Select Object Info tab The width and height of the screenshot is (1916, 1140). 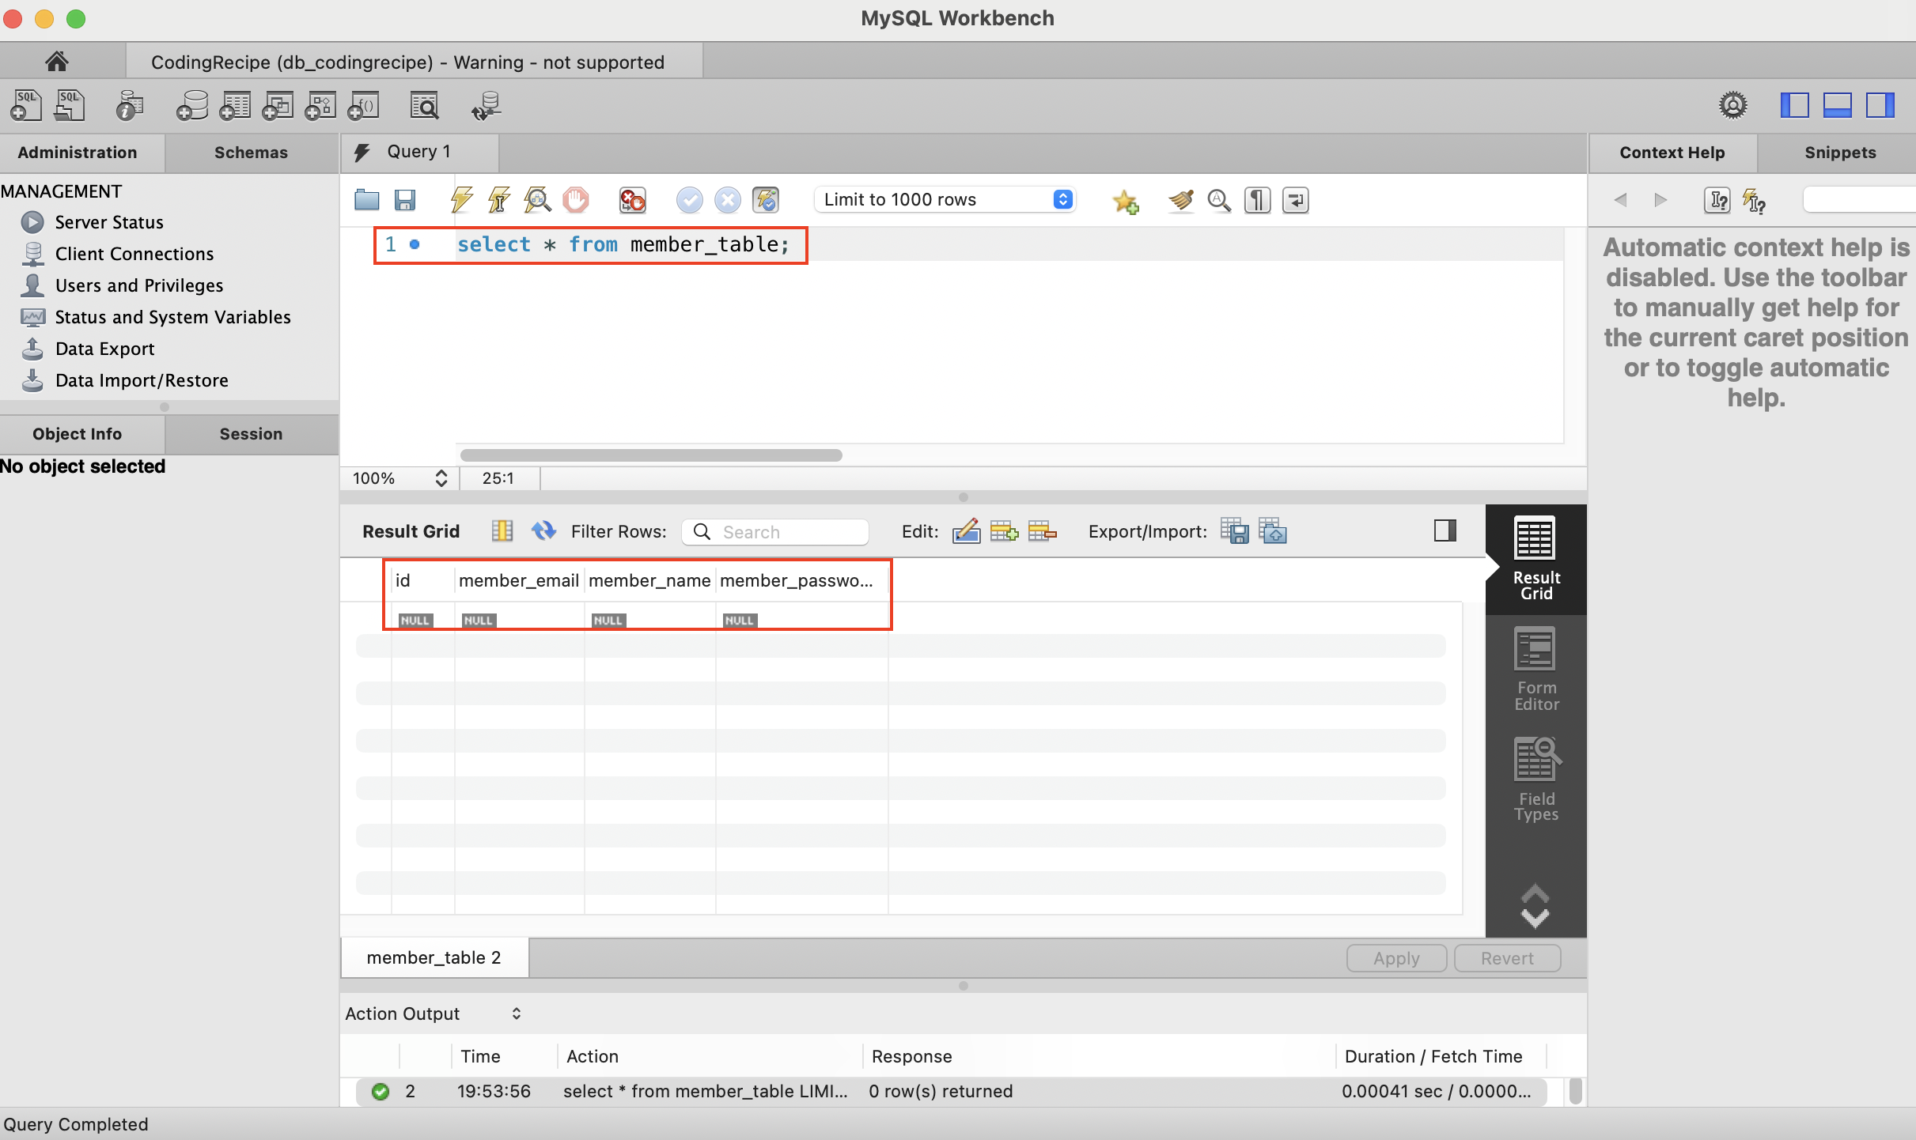click(x=78, y=434)
